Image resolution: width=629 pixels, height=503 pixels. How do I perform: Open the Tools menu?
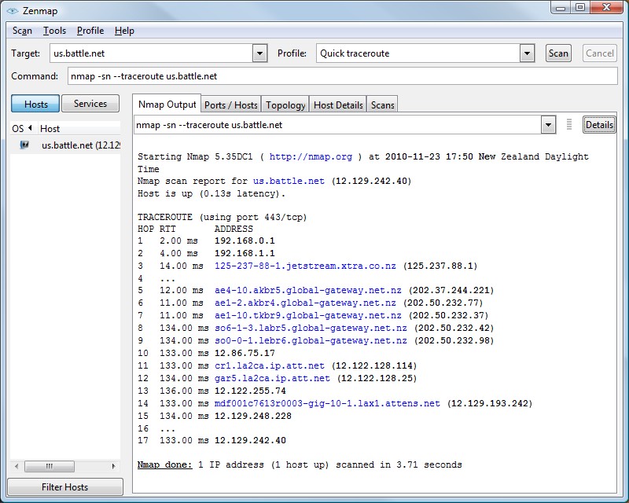click(54, 31)
